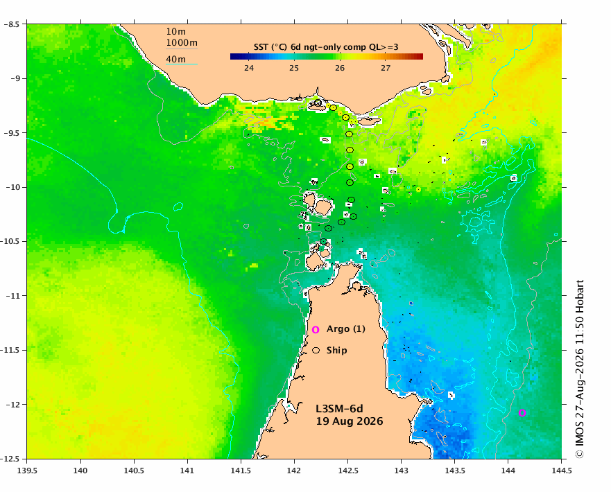Click the 19 Aug 2026 date label

(350, 421)
